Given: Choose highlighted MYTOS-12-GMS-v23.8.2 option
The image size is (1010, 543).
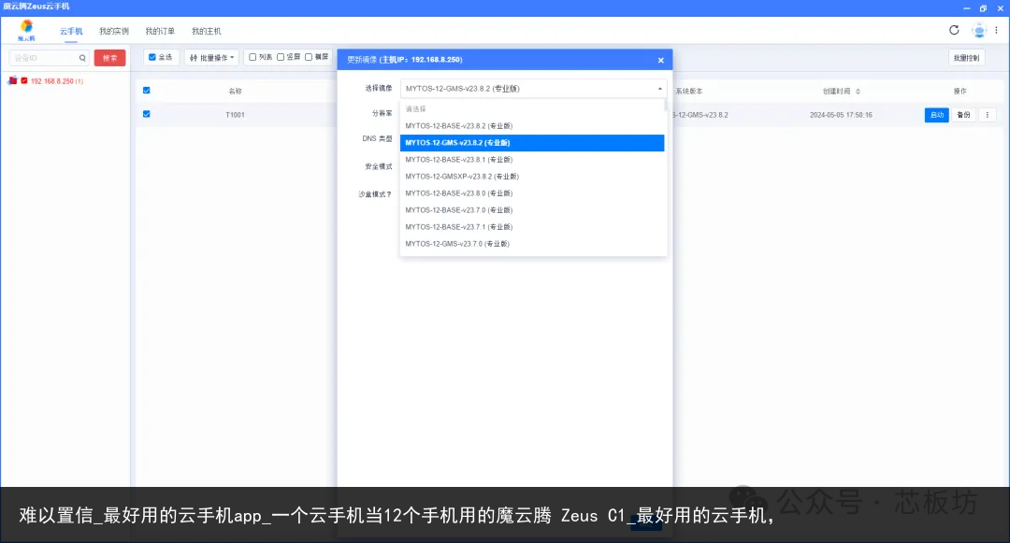Looking at the screenshot, I should [x=532, y=142].
